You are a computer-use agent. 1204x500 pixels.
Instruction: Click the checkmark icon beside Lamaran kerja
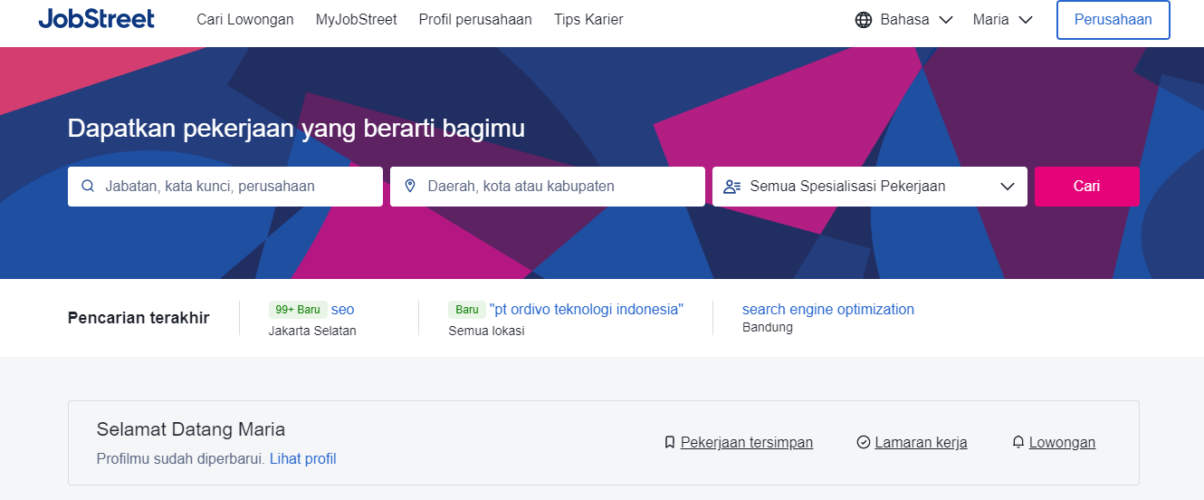(864, 443)
